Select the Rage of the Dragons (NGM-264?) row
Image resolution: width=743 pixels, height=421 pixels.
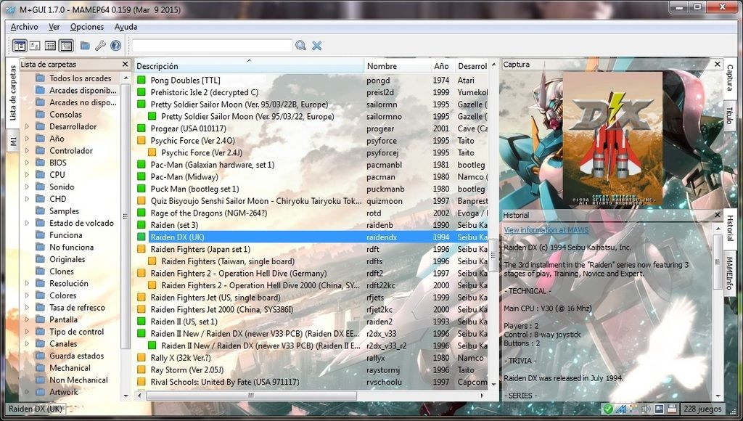click(311, 213)
